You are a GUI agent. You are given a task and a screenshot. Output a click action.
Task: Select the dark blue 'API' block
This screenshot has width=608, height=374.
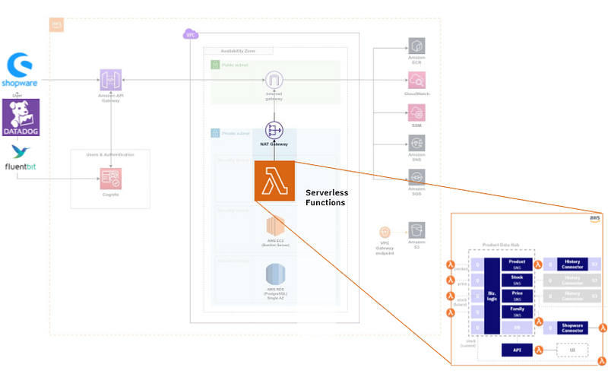[517, 350]
